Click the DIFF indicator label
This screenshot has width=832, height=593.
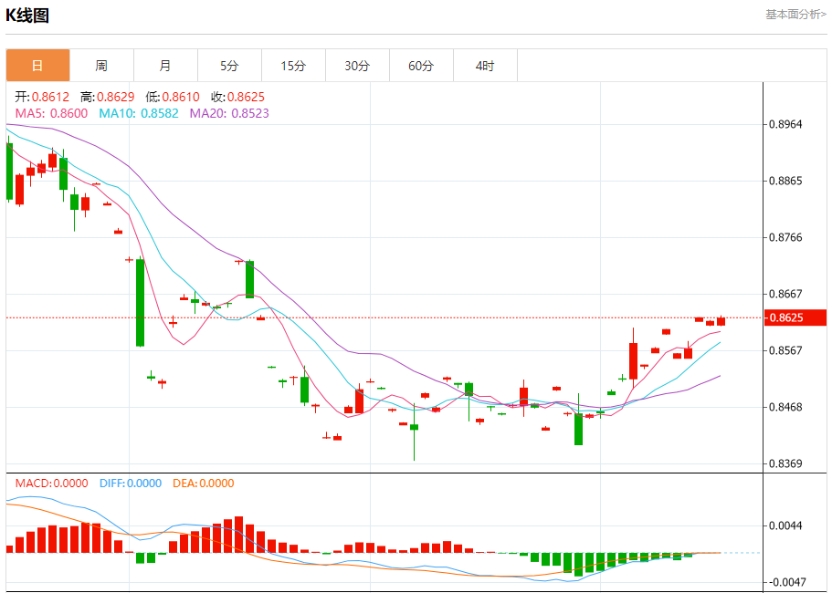pos(130,484)
